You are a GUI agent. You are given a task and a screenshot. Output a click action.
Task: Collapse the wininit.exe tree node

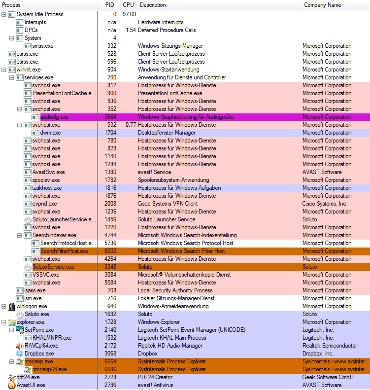pyautogui.click(x=4, y=70)
